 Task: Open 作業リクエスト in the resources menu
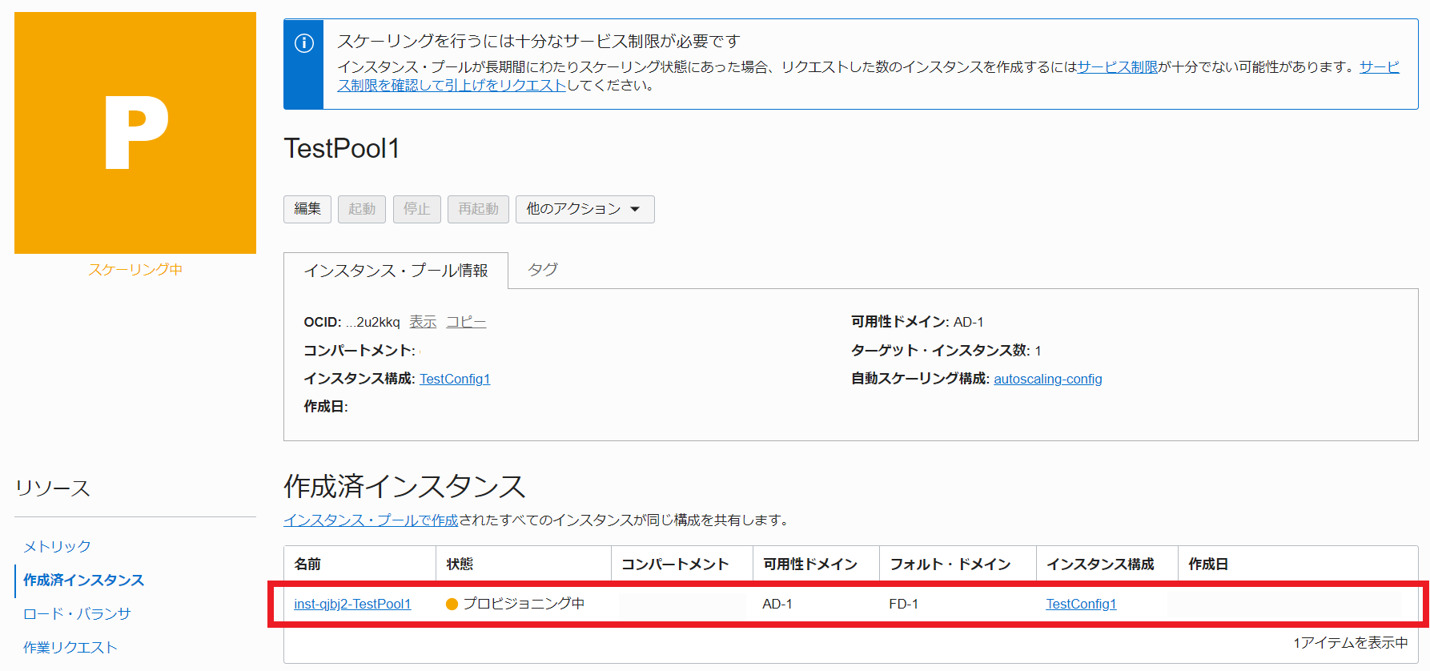click(70, 647)
